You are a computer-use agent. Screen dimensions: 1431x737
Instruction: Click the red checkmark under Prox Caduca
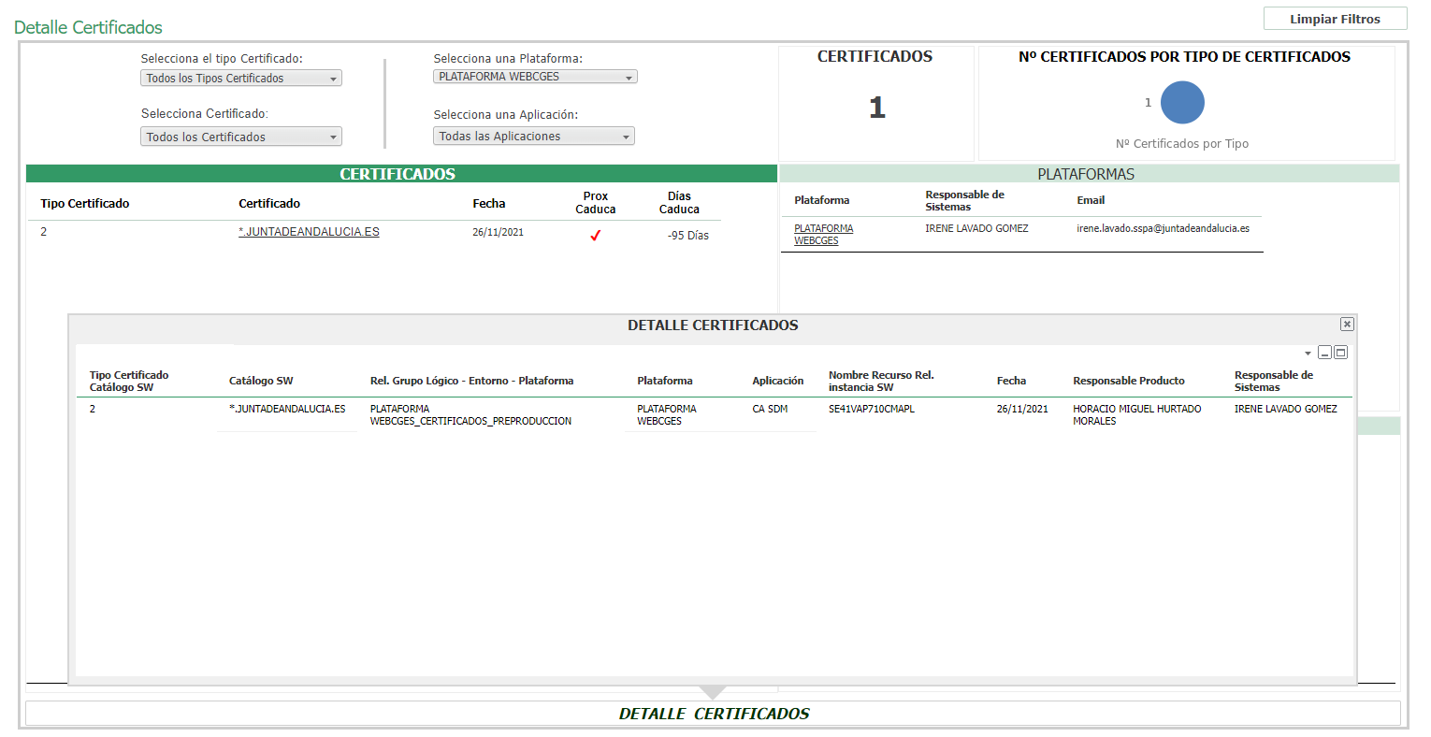pos(595,236)
